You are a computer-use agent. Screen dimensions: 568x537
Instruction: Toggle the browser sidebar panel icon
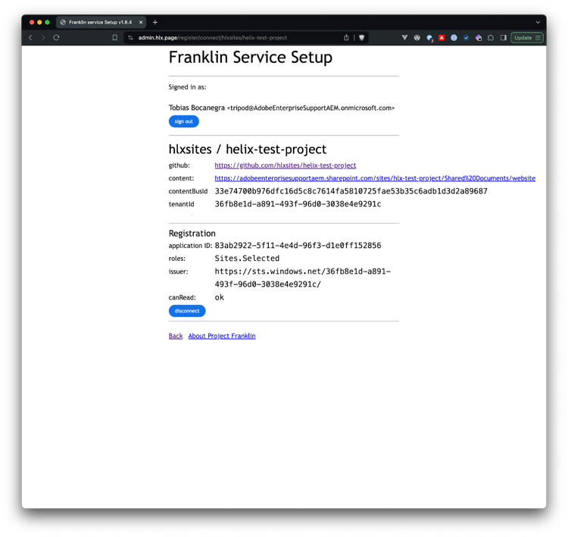pyautogui.click(x=503, y=37)
